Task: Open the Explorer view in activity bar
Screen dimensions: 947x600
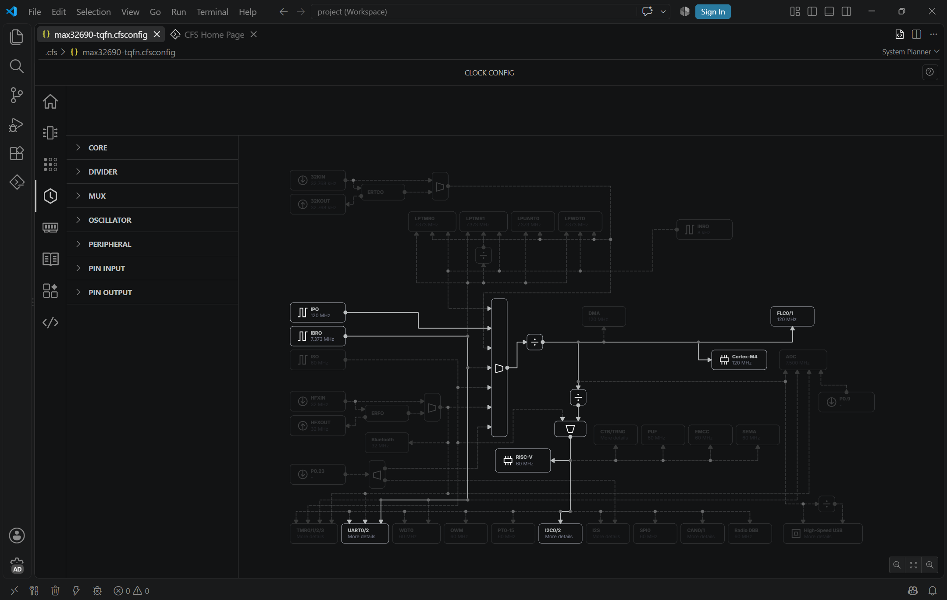Action: [x=17, y=37]
